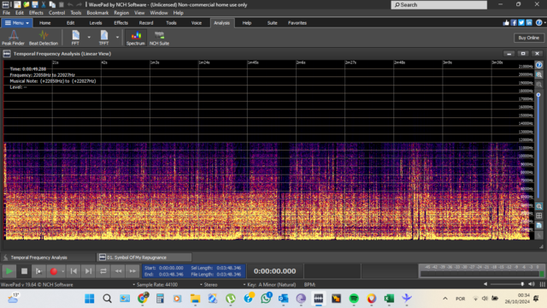Click the Paste clipboard icon in title bar
This screenshot has width=547, height=308.
[x=61, y=4]
